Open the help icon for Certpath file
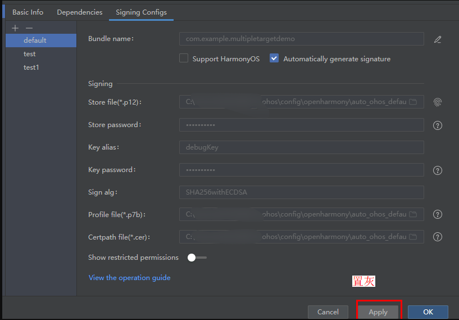The image size is (459, 320). pos(437,237)
